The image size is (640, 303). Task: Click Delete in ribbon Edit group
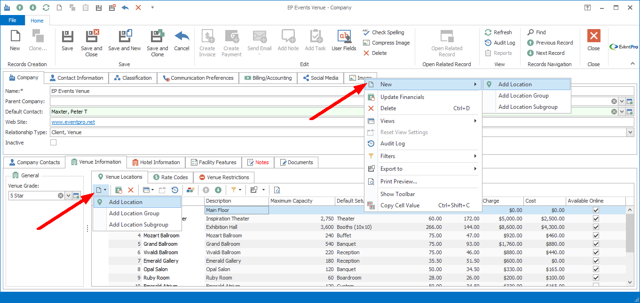coord(375,53)
